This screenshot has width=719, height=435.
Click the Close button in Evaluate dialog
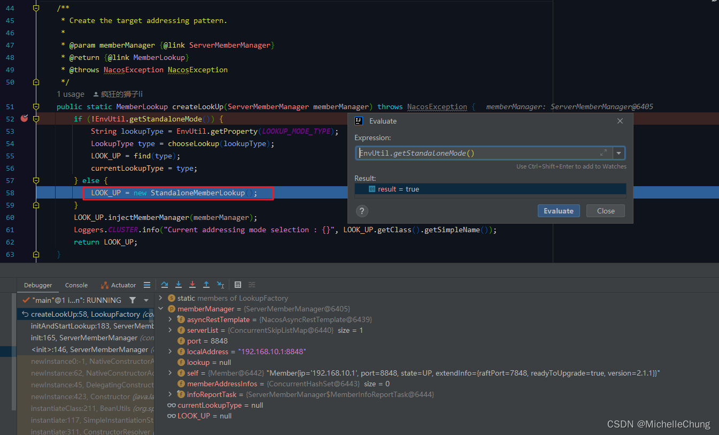click(606, 211)
